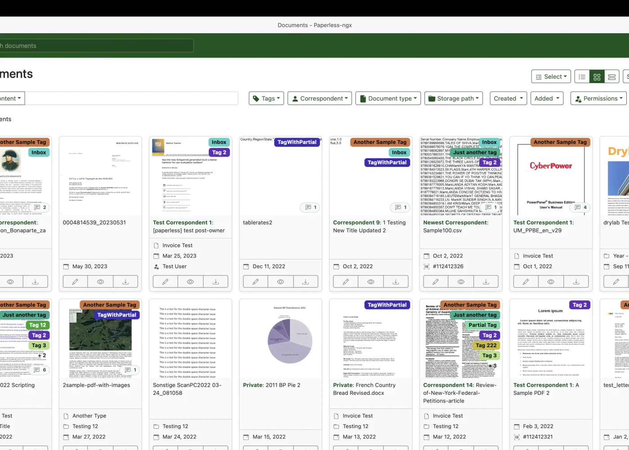This screenshot has width=629, height=450.
Task: Download the Sample100.csv document
Action: [x=486, y=282]
